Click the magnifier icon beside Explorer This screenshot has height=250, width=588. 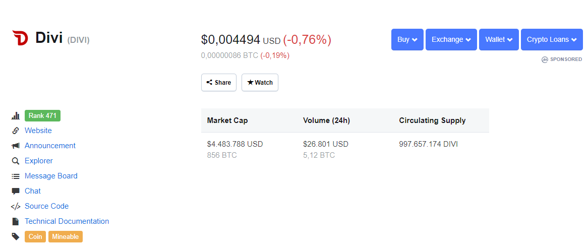coord(15,161)
